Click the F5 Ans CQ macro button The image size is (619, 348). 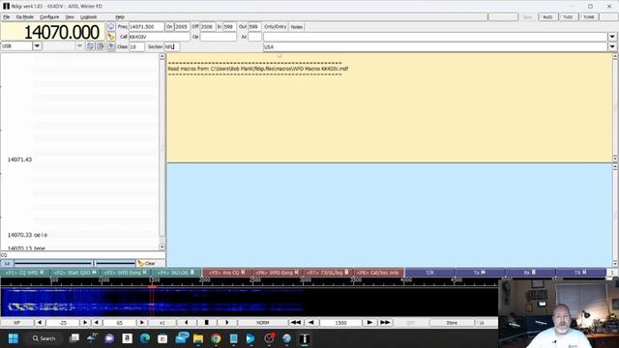point(227,273)
